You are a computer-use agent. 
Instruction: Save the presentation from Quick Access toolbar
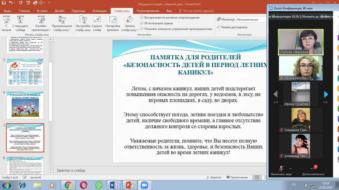(3, 3)
